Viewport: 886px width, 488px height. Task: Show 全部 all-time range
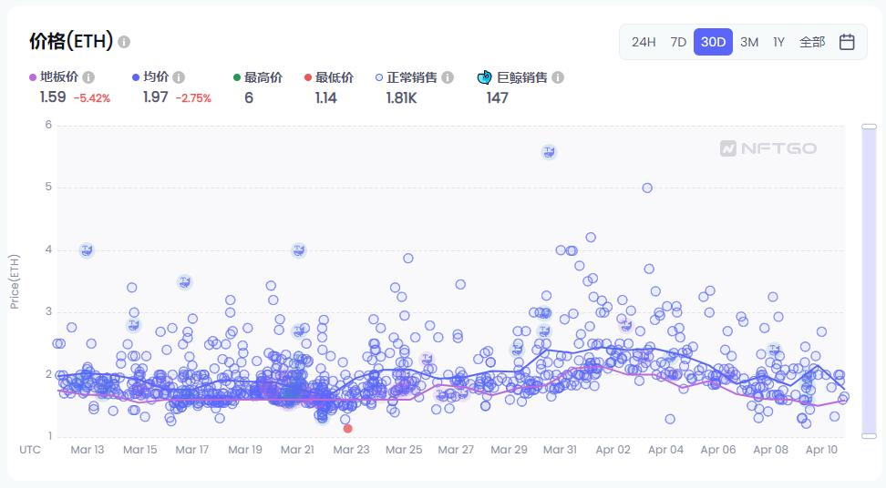pos(812,42)
